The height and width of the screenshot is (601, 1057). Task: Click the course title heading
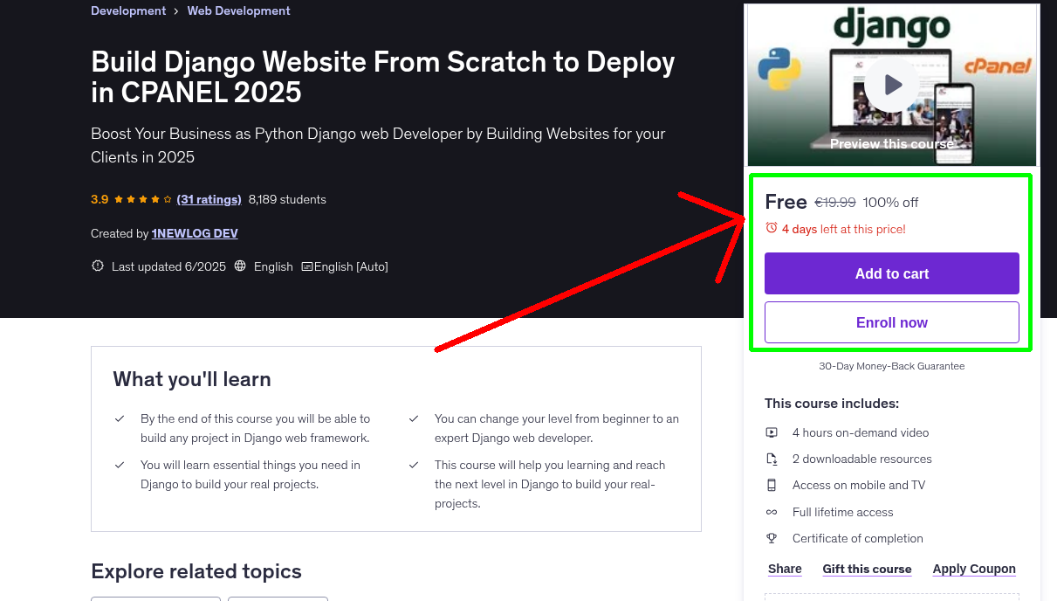click(x=383, y=77)
